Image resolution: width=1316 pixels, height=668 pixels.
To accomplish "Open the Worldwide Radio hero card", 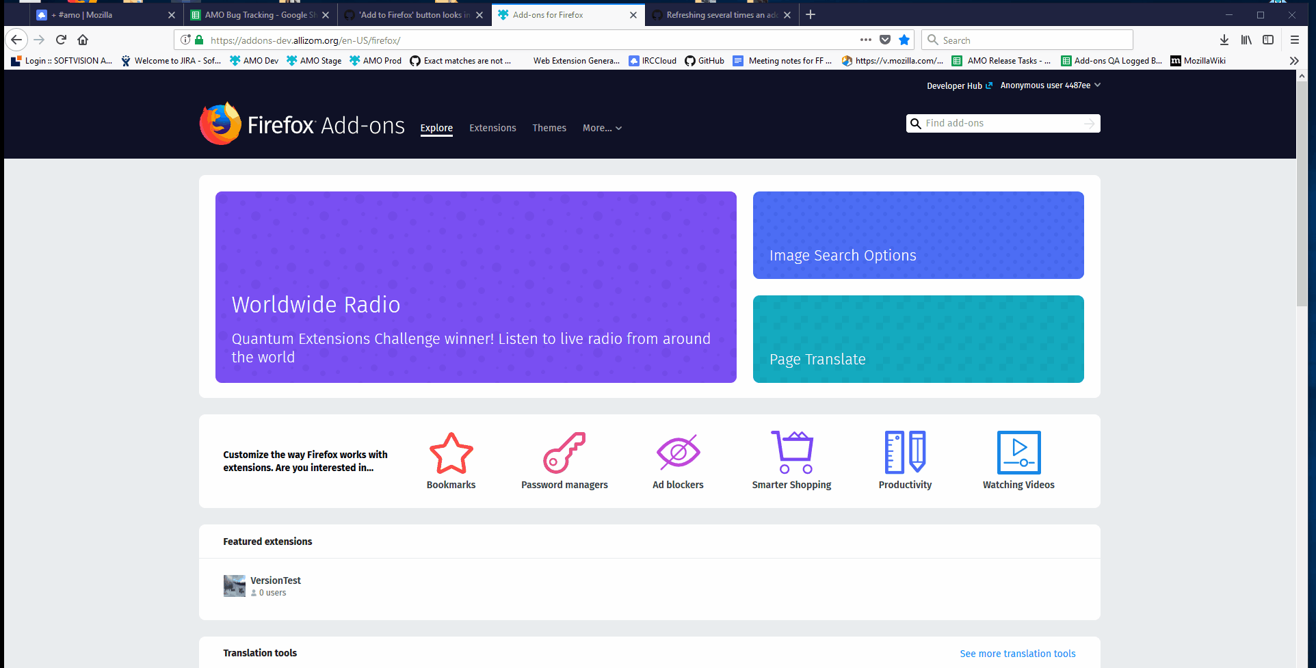I will click(x=476, y=287).
